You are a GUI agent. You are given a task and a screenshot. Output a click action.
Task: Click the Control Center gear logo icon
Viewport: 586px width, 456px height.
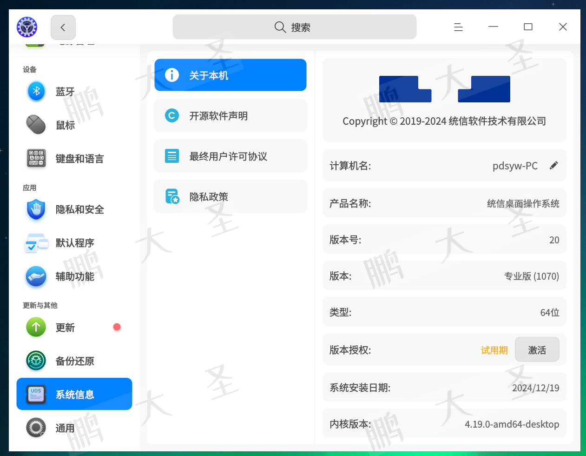27,27
